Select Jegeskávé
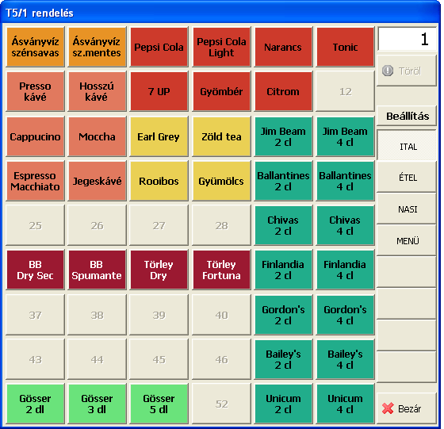444x429 pixels. point(97,181)
